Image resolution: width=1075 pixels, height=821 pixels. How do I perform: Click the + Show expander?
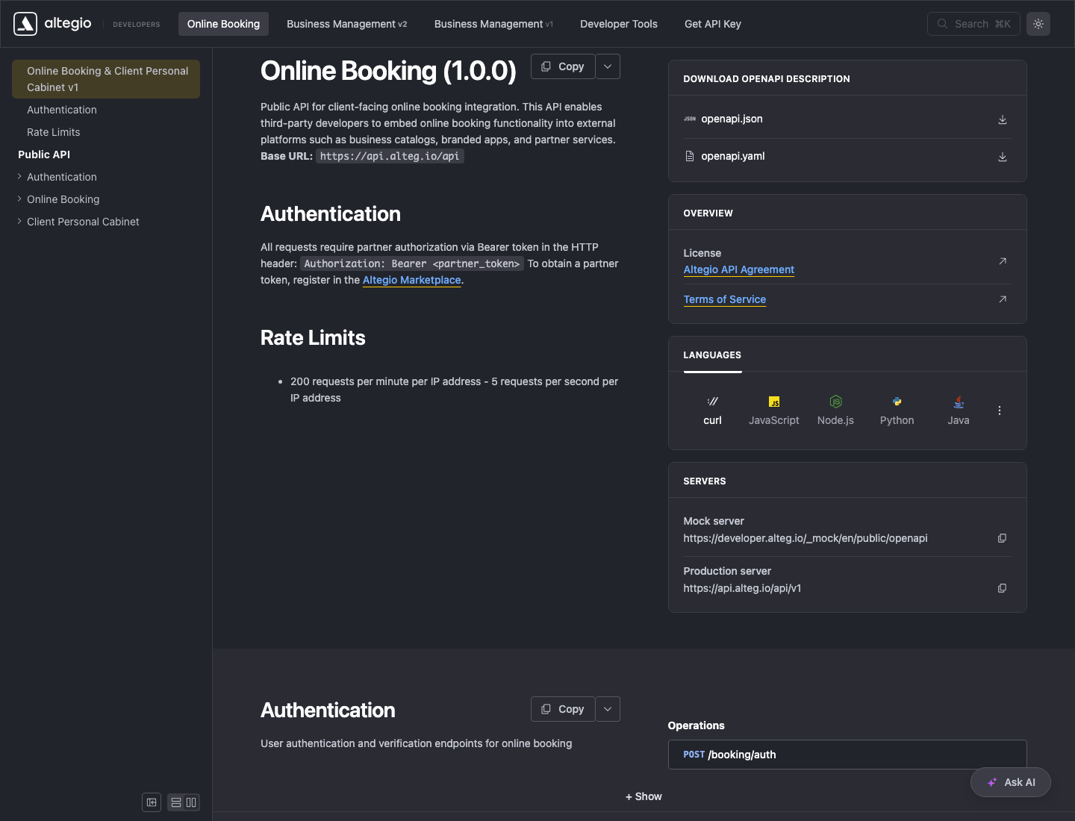(644, 796)
